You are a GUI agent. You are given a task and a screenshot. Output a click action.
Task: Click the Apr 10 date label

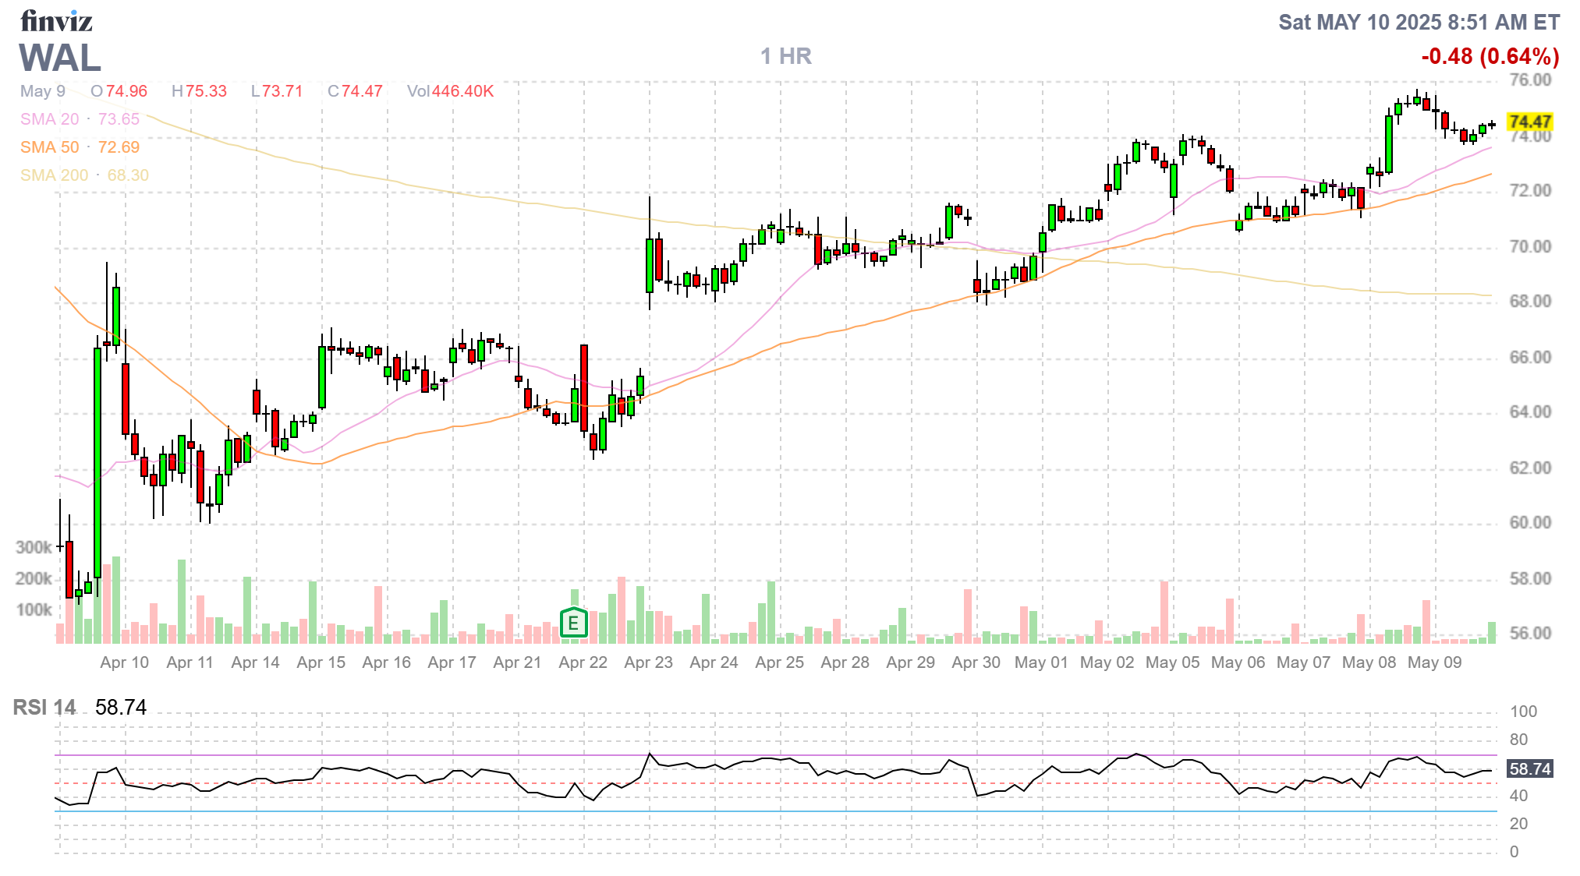pyautogui.click(x=124, y=662)
